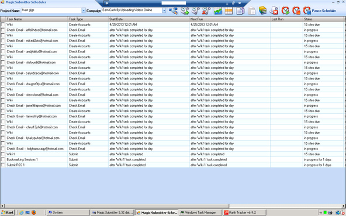Click the copy documents icon

240,11
